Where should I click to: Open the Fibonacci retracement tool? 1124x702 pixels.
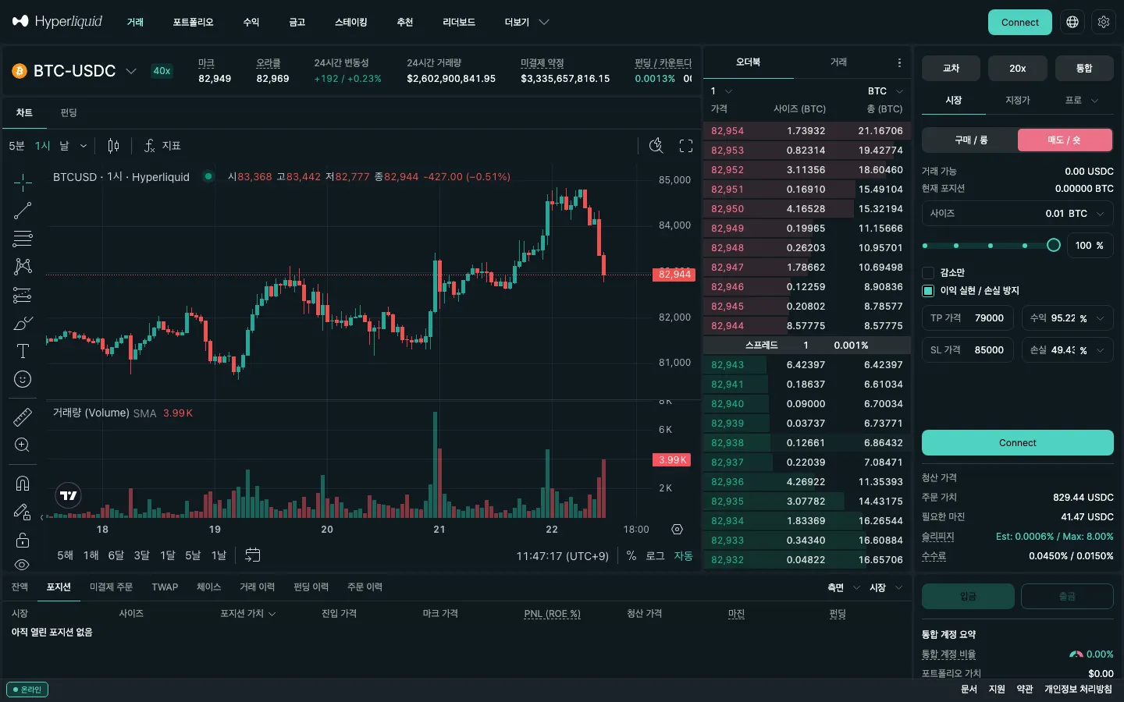23,239
